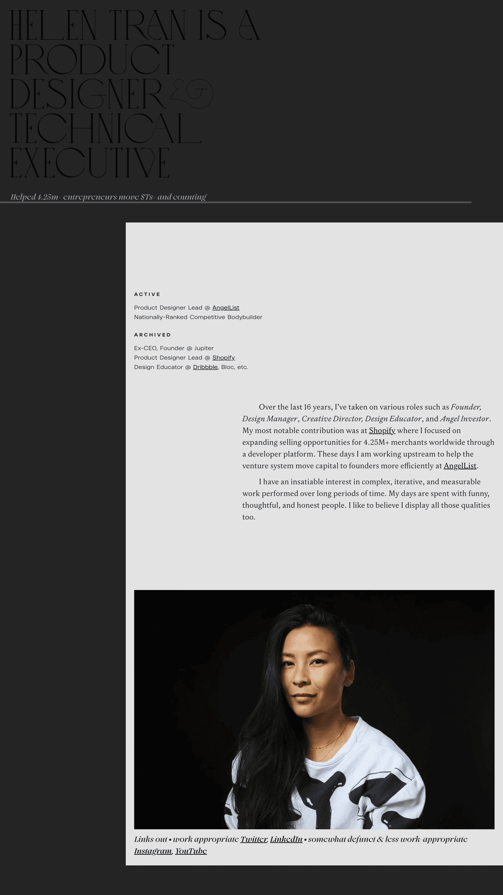503x895 pixels.
Task: Click the "Ex-CEO, Founder @ Jupiter" line
Action: (x=174, y=348)
